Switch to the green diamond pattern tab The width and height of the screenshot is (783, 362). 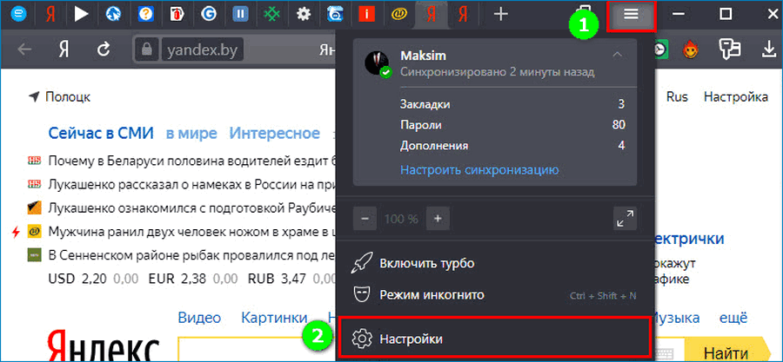click(x=271, y=15)
